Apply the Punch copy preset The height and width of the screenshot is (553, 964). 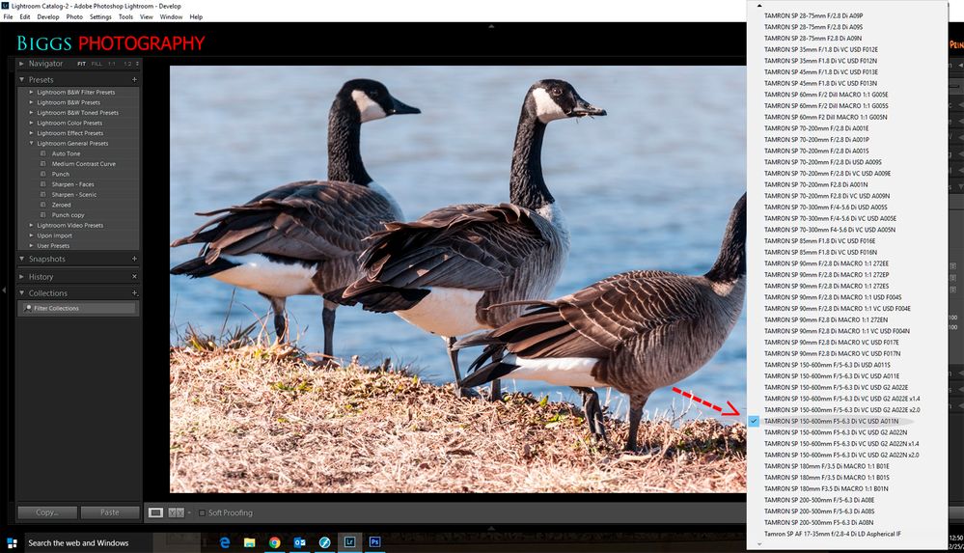click(x=69, y=215)
